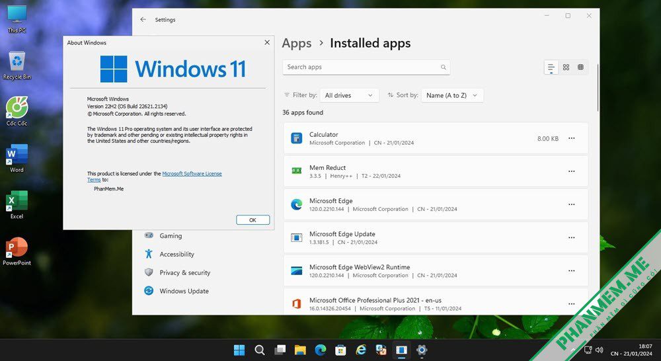
Task: Open Privacy & security settings
Action: click(184, 272)
